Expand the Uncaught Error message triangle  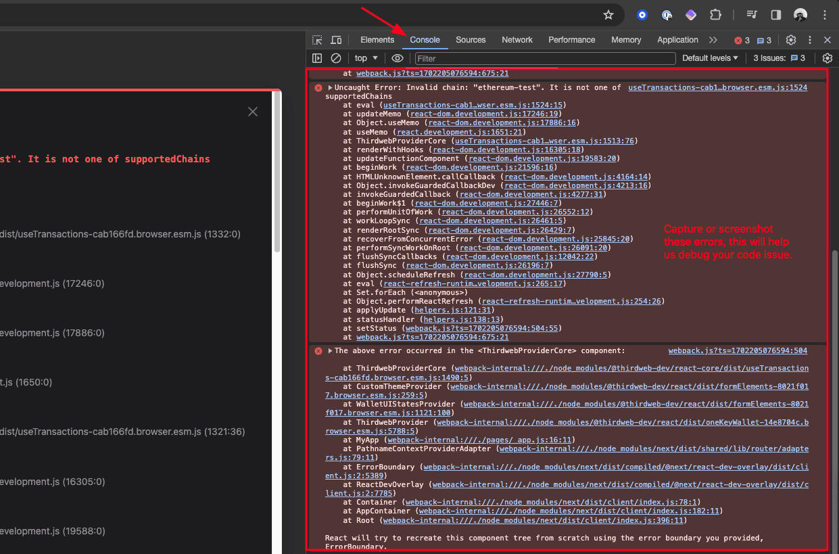click(x=331, y=88)
